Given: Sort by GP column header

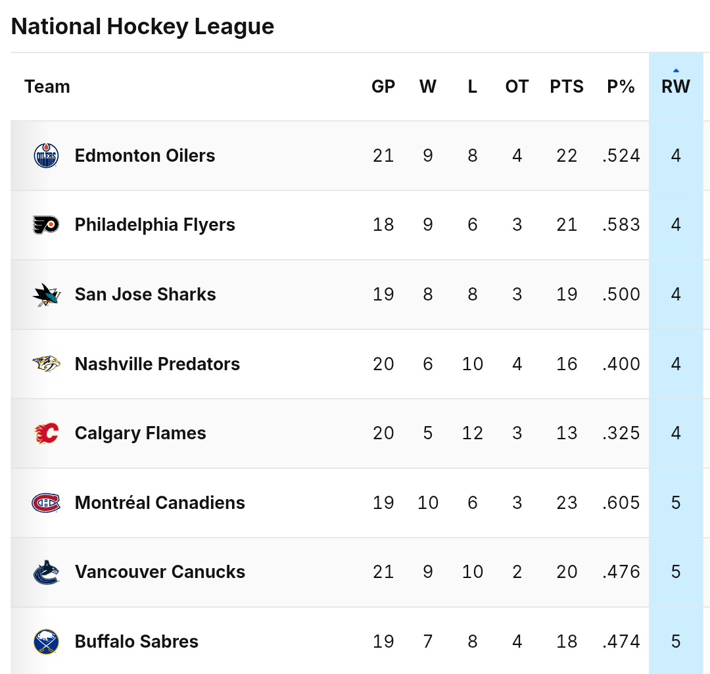Looking at the screenshot, I should pos(383,87).
